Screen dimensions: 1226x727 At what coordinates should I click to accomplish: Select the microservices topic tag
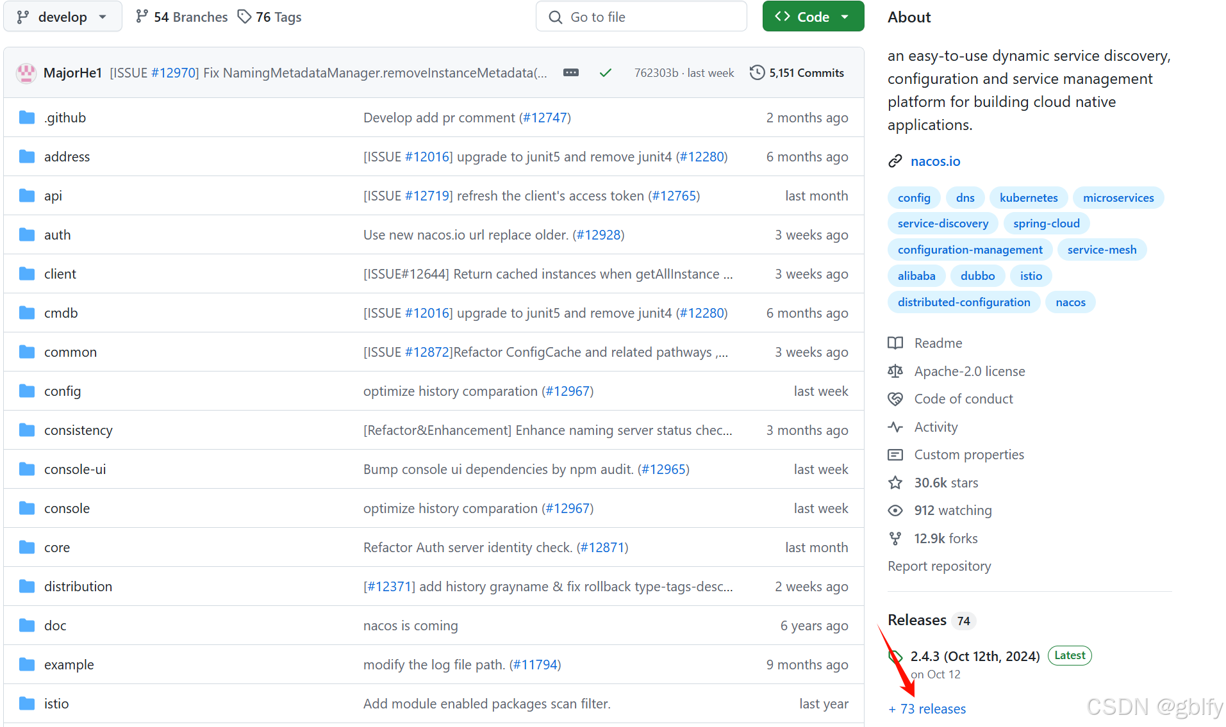tap(1118, 198)
